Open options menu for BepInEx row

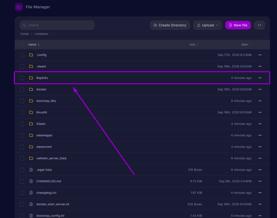coord(260,78)
